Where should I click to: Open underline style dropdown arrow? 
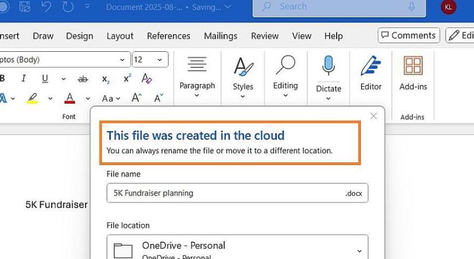63,79
